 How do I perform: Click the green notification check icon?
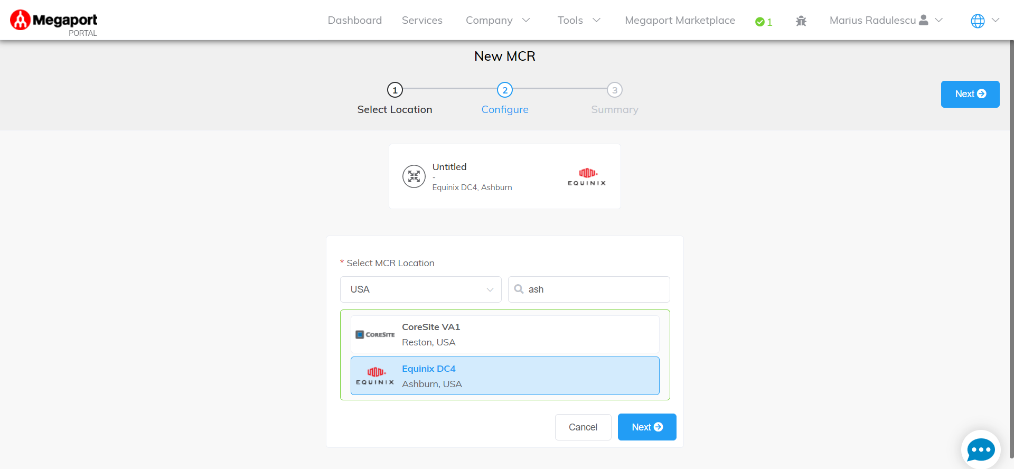click(760, 22)
